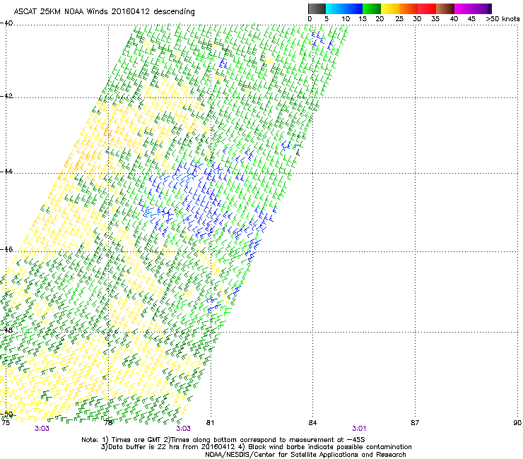The image size is (523, 459).
Task: Click the '-46' latitude axis label
Action: pyautogui.click(x=6, y=250)
